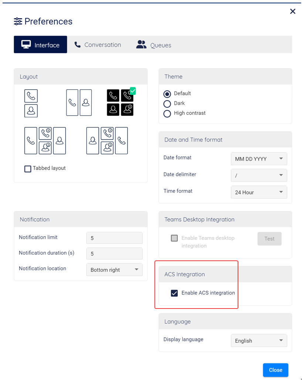This screenshot has width=303, height=380.
Task: Click the sliders icon beside Preferences title
Action: click(x=18, y=21)
